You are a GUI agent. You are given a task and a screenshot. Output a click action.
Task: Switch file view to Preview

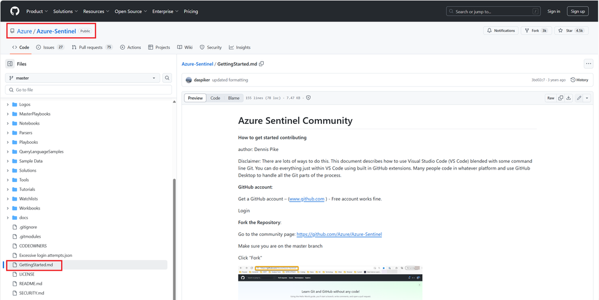click(x=195, y=98)
